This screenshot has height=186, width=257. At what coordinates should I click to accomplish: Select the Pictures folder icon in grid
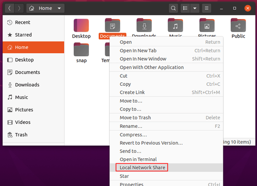coord(207,25)
